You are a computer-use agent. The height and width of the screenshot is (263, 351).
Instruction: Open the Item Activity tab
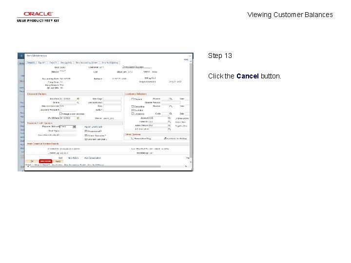(66, 63)
